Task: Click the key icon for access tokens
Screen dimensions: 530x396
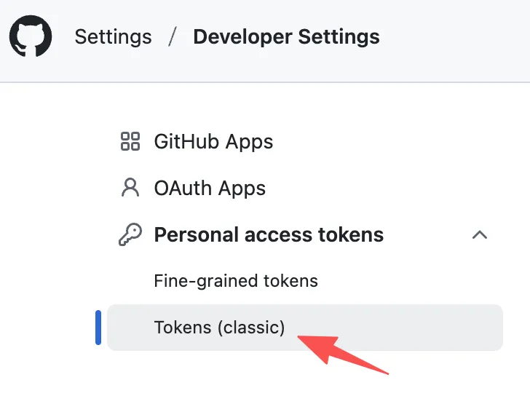Action: click(130, 234)
